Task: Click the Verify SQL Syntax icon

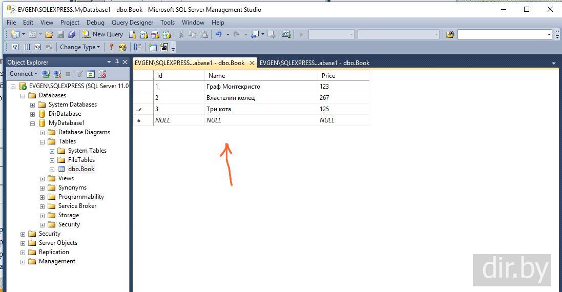Action: 122,47
